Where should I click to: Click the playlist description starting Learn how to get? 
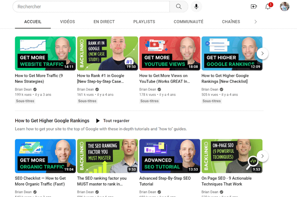[x=101, y=129]
